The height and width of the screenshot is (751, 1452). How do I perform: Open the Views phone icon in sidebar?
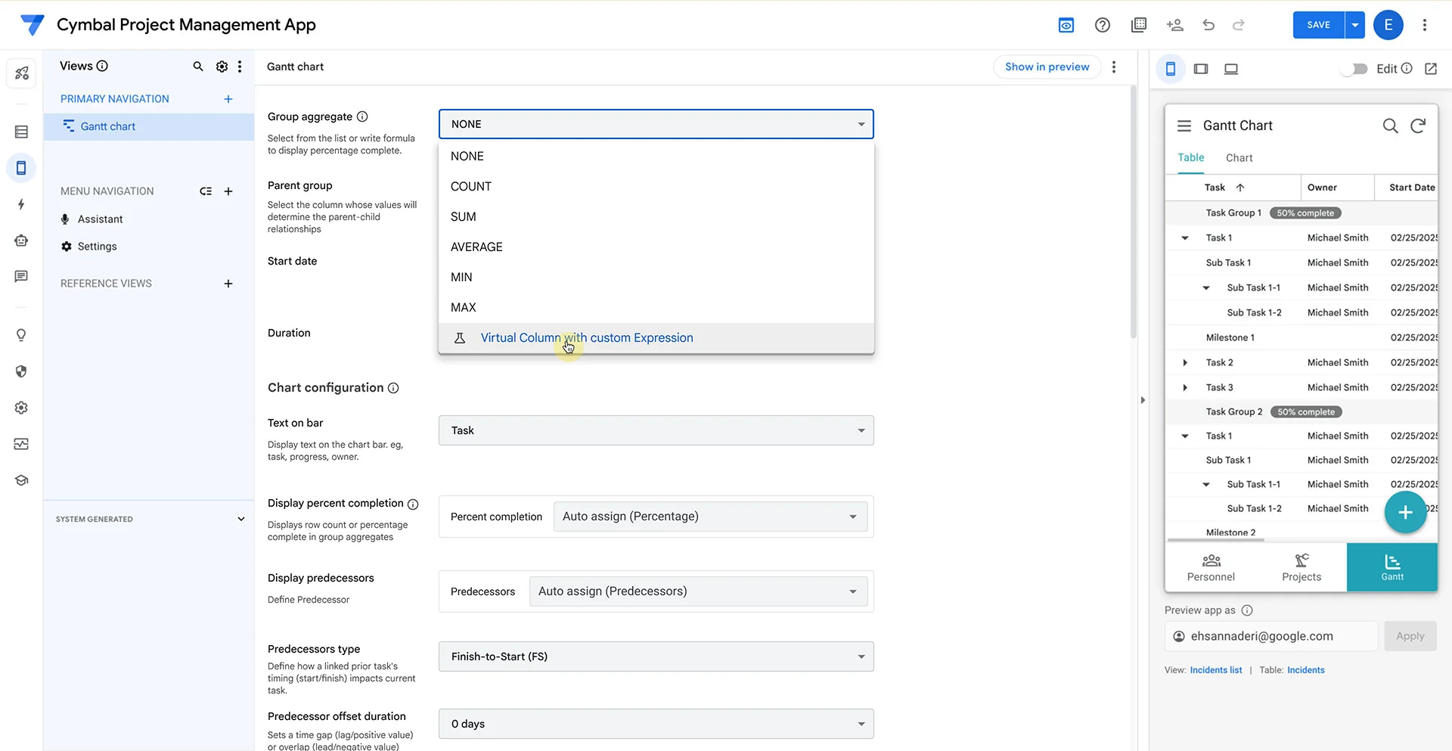21,168
